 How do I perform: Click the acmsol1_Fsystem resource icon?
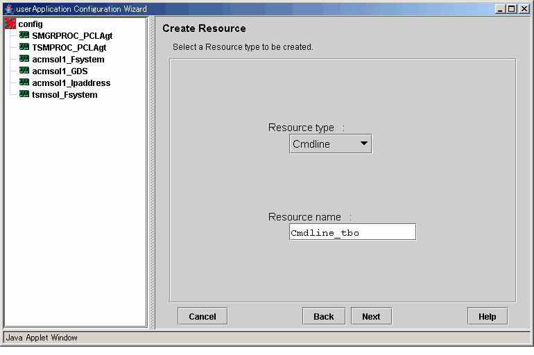[x=24, y=59]
